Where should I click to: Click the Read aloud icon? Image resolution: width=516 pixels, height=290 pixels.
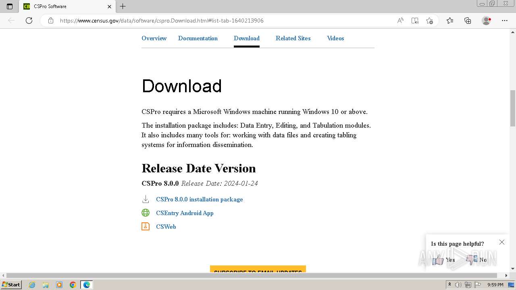coord(400,21)
